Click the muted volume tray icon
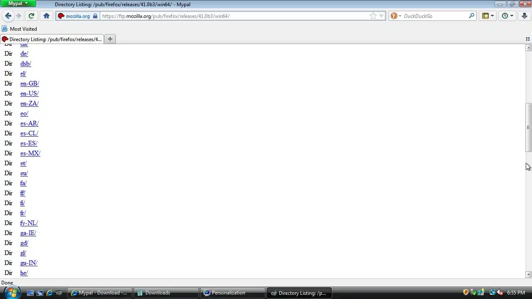The width and height of the screenshot is (532, 299). (x=500, y=292)
